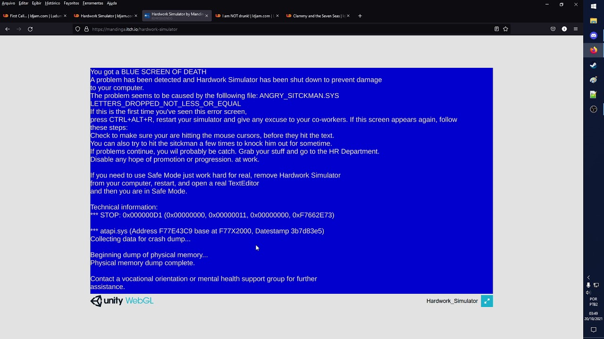Click 'Beginning dump of physical memory...' line

click(x=149, y=255)
